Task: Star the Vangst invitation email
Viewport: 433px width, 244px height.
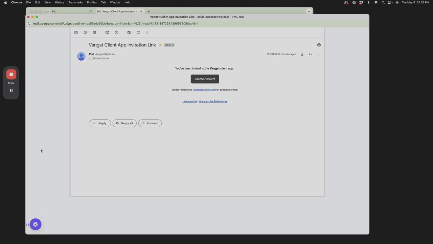Action: [302, 54]
